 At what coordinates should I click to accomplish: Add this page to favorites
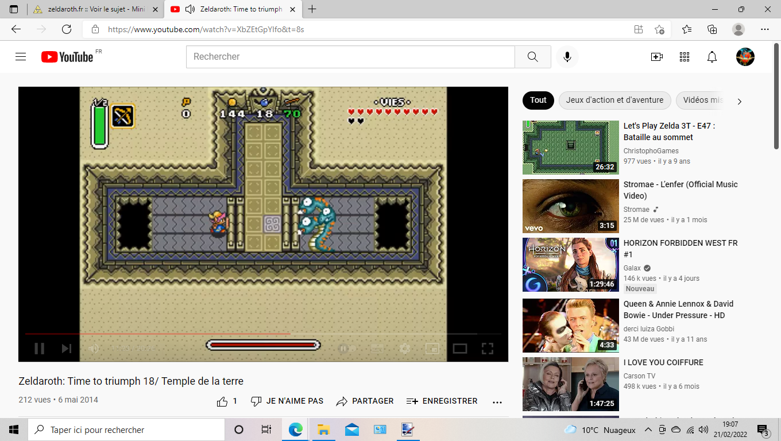click(659, 29)
